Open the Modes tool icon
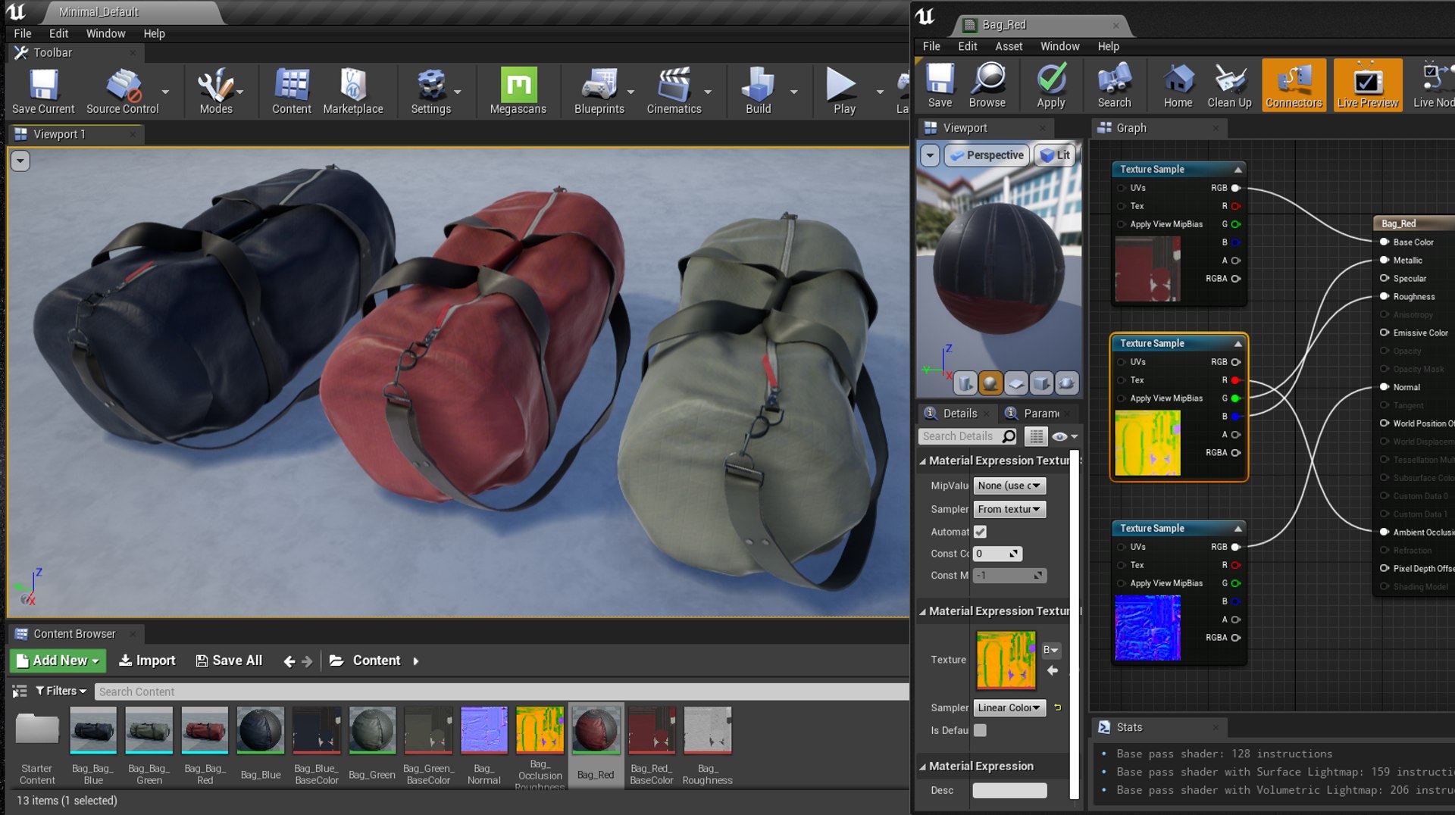Screen dimensions: 1455x815 216,91
